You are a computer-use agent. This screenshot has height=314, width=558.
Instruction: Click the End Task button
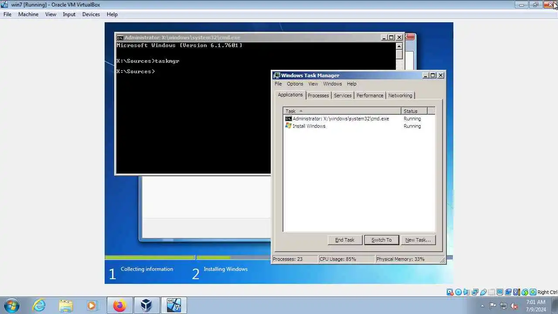(344, 240)
